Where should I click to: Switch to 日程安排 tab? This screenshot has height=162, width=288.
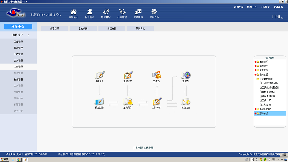click(112, 29)
